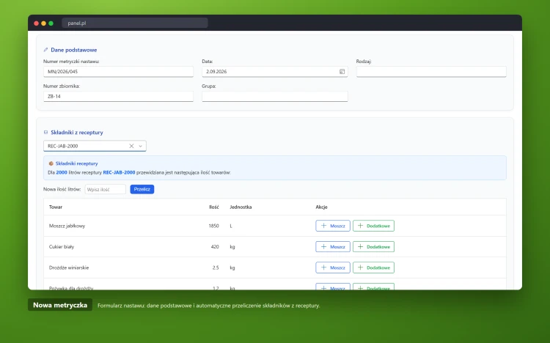
Task: Click the Numer metryczki nastawu field
Action: [118, 72]
